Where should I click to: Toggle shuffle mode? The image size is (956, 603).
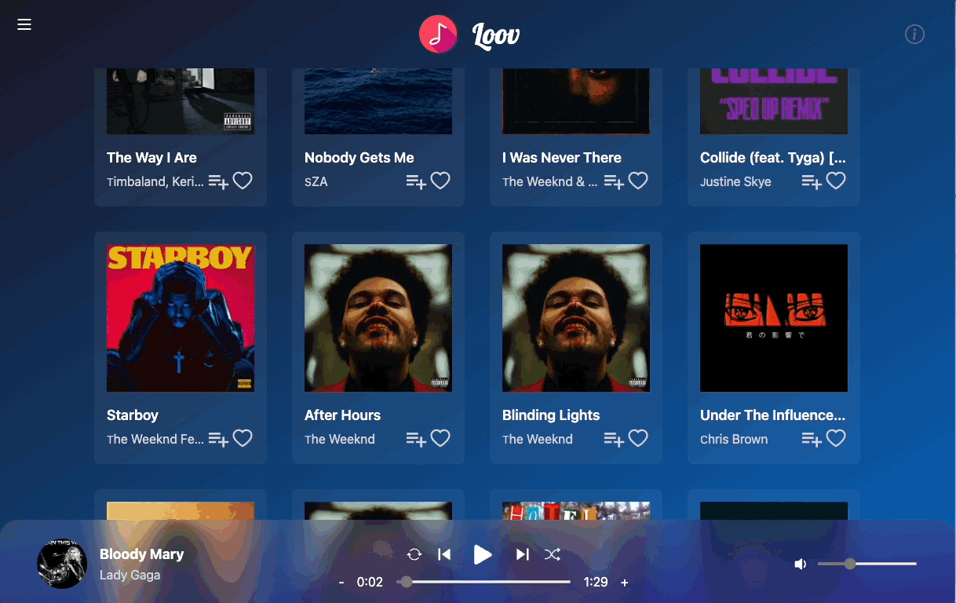click(553, 555)
